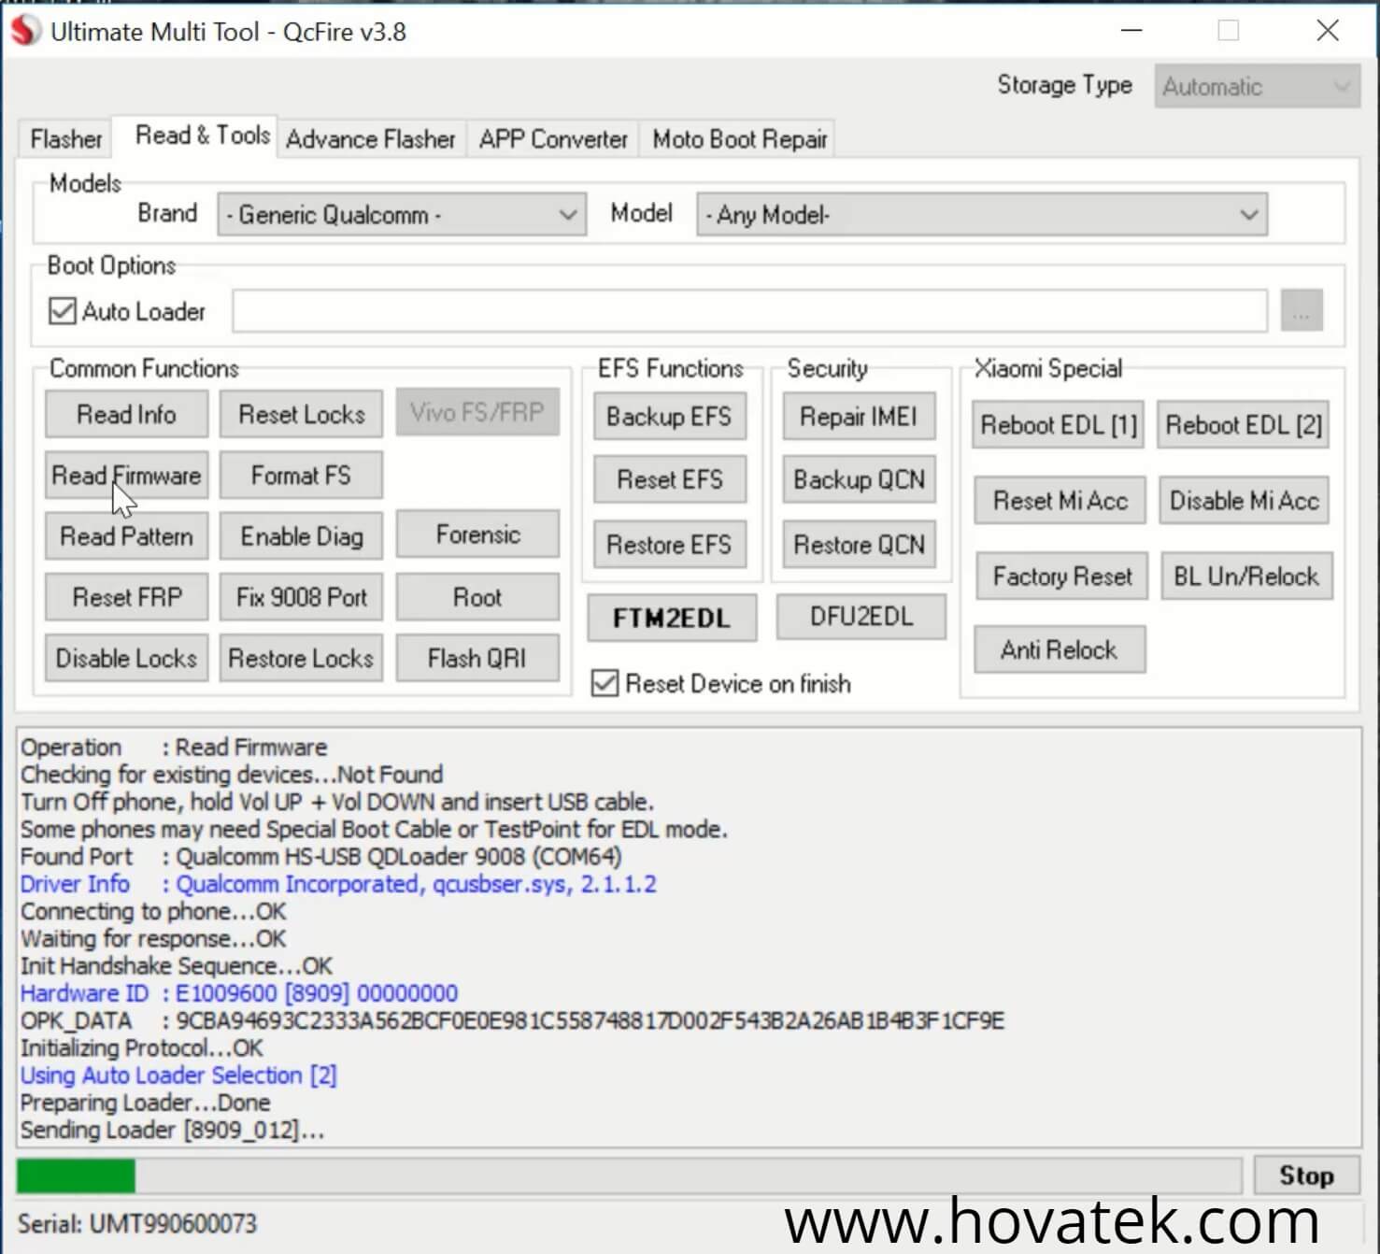Switch to the APP Converter tab
Screen dimensions: 1380x1254
[553, 139]
